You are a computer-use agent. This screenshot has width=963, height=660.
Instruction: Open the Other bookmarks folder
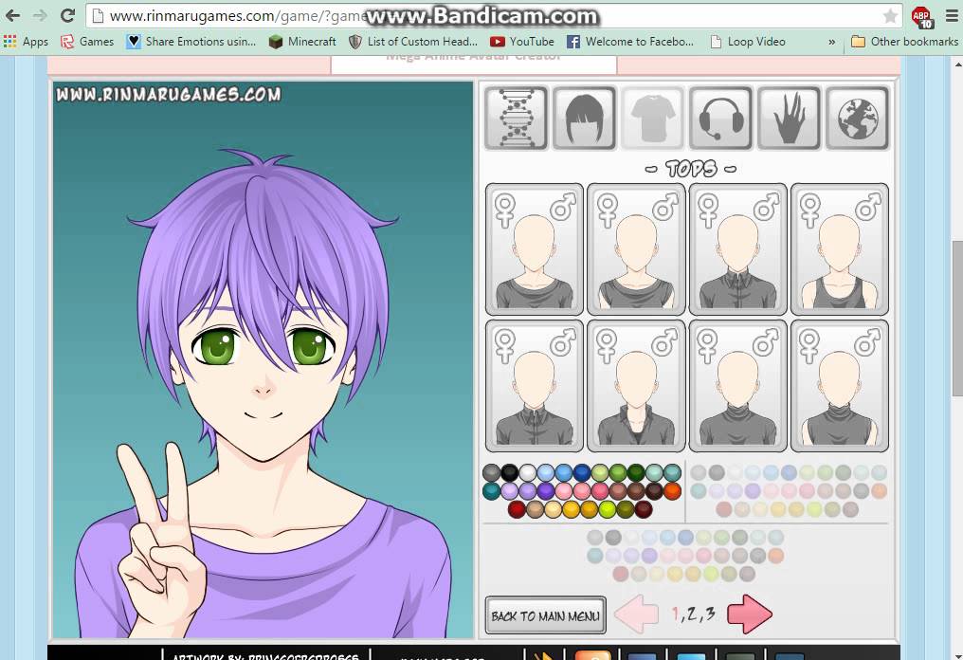coord(904,42)
